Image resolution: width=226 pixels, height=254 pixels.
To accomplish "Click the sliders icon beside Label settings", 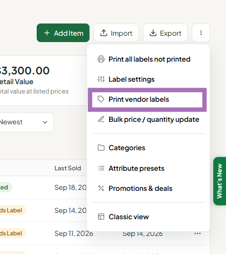I will click(x=101, y=79).
